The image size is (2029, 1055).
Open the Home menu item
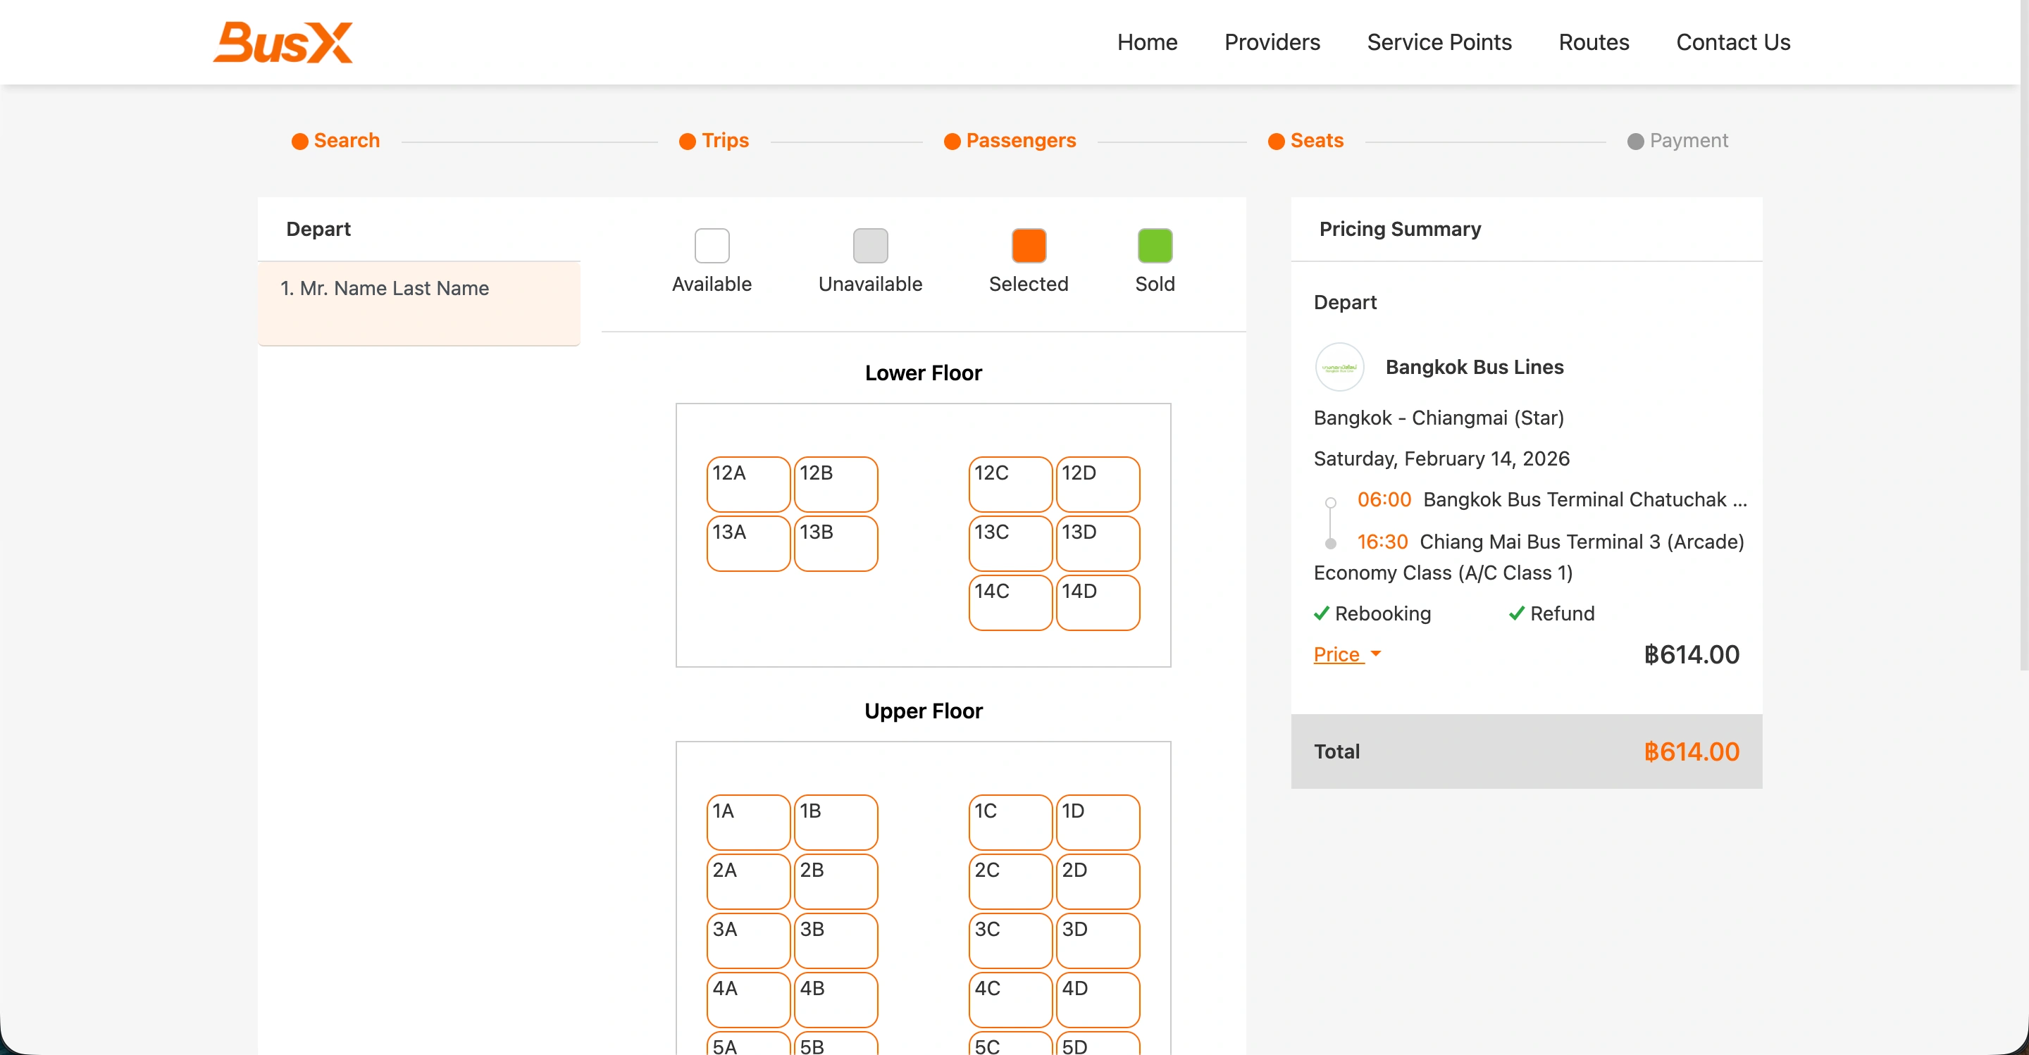[x=1148, y=42]
